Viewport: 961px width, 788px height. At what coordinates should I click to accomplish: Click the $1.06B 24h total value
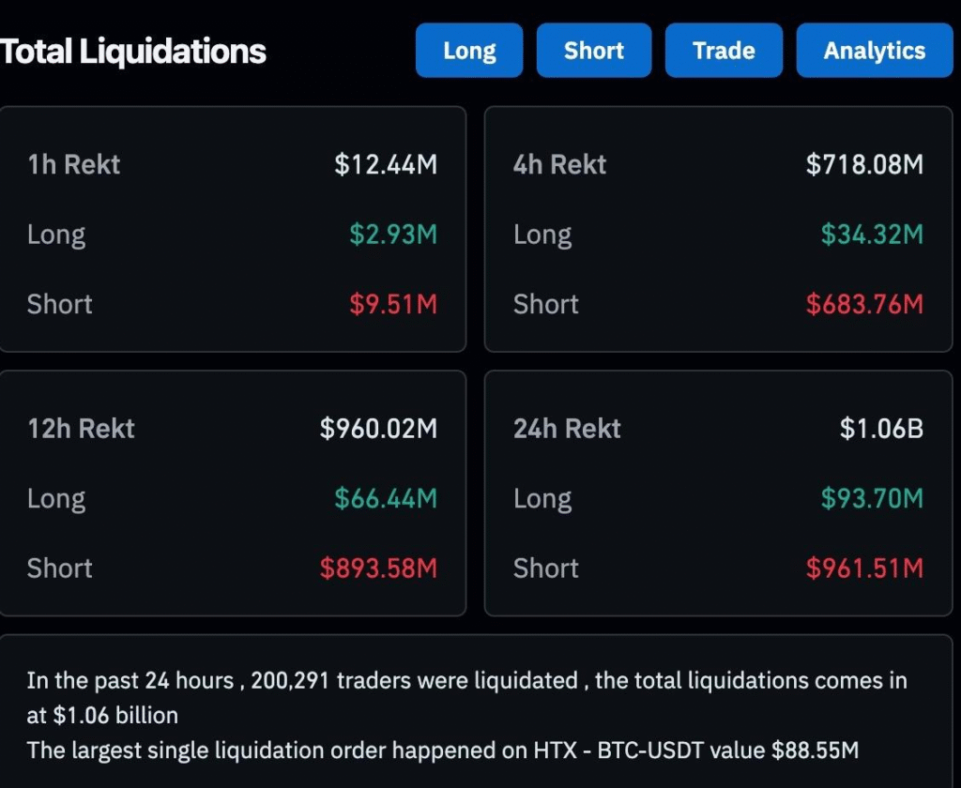click(881, 429)
